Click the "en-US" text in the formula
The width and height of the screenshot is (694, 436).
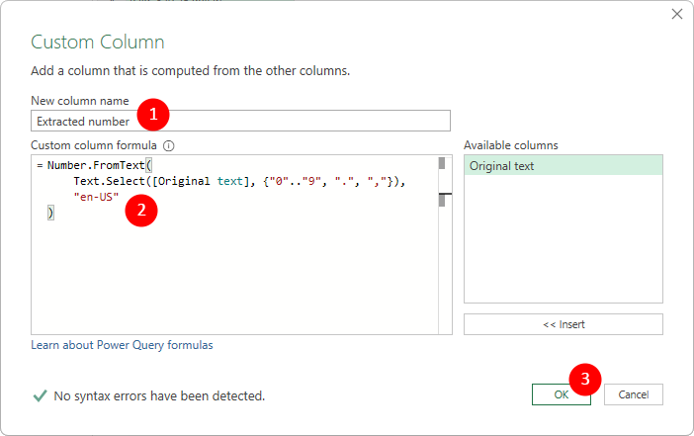coord(96,197)
